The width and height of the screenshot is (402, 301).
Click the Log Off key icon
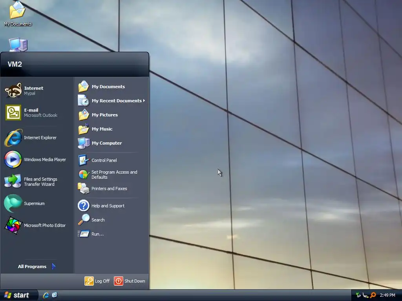(89, 281)
